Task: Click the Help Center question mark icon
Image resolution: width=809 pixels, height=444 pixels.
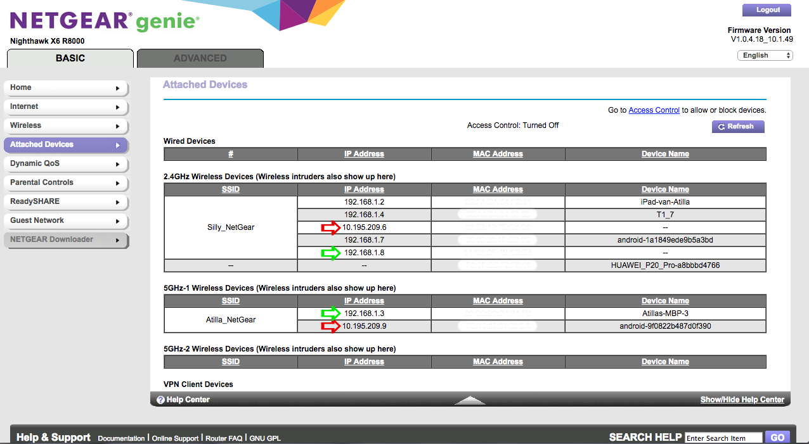Action: coord(161,400)
